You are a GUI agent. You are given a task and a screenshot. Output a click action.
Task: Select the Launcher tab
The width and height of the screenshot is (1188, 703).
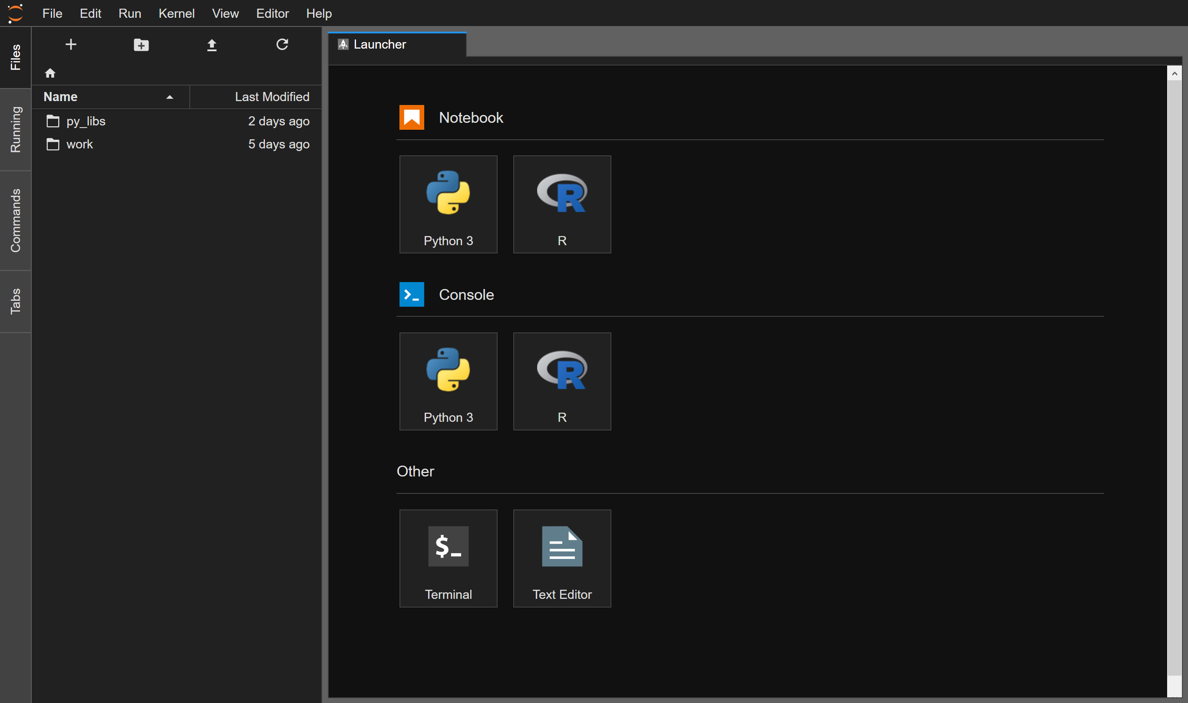point(379,45)
